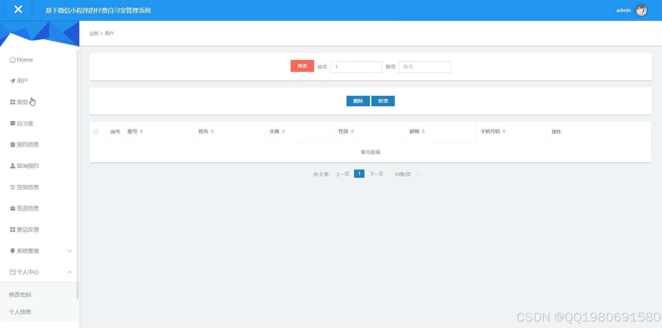Click the 自习室 chat bubble icon

coord(13,123)
